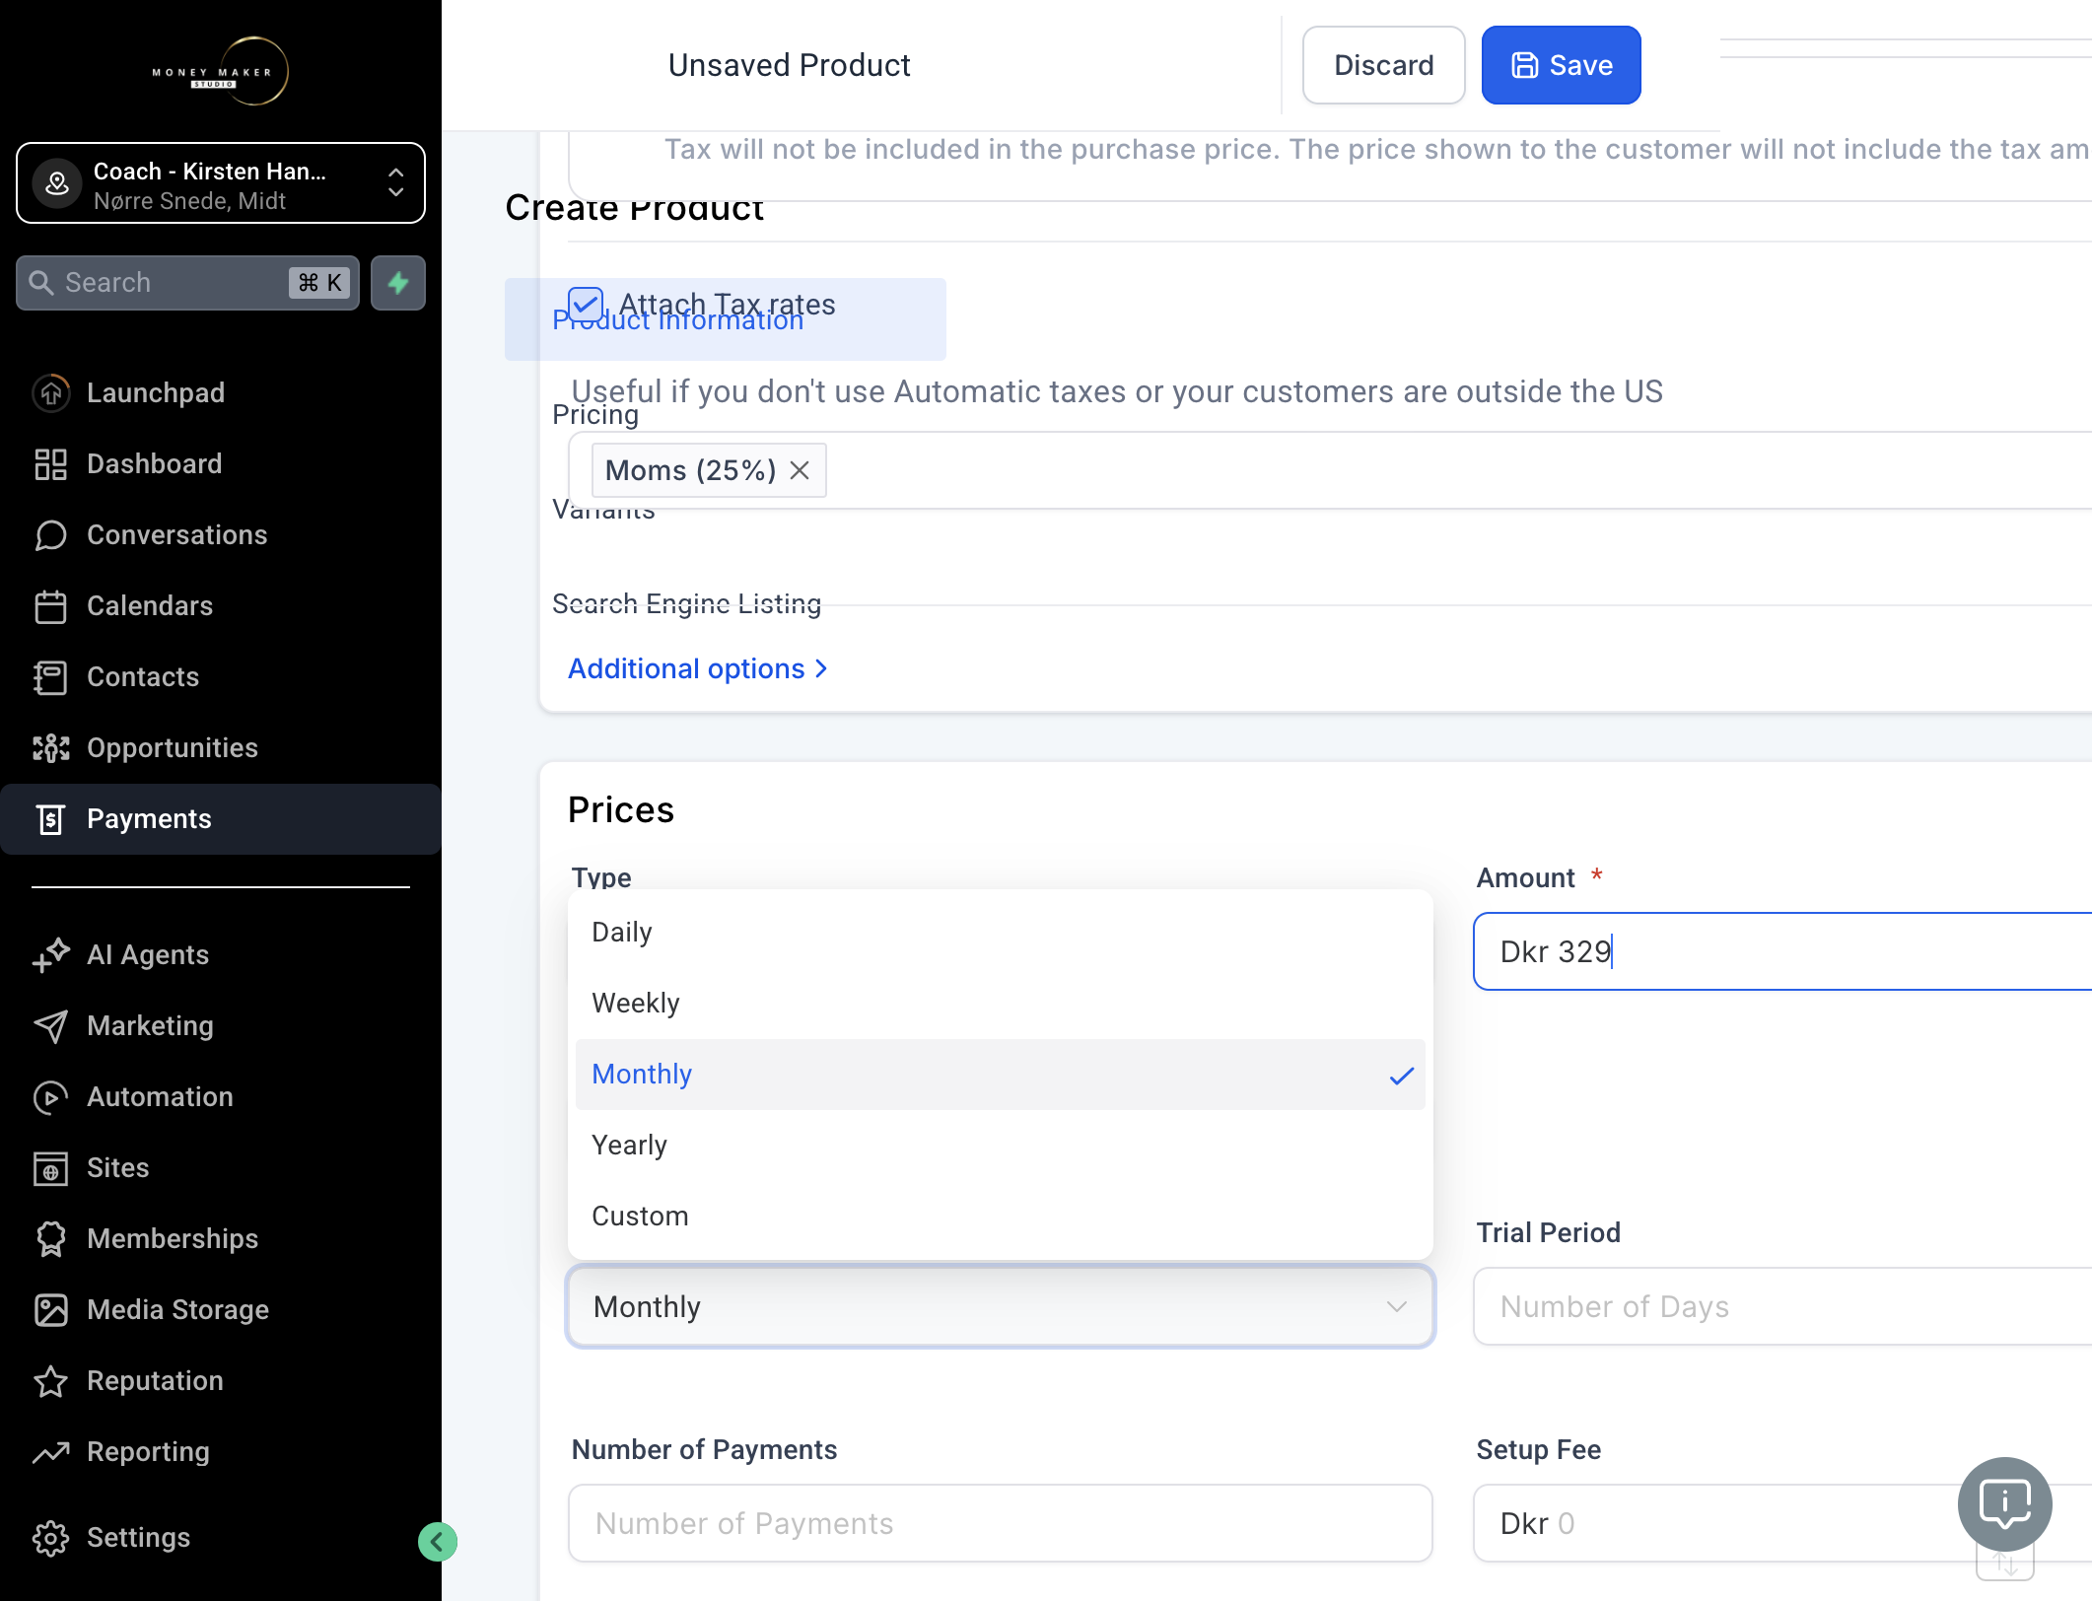Click the Contacts icon
The image size is (2092, 1601).
[51, 676]
